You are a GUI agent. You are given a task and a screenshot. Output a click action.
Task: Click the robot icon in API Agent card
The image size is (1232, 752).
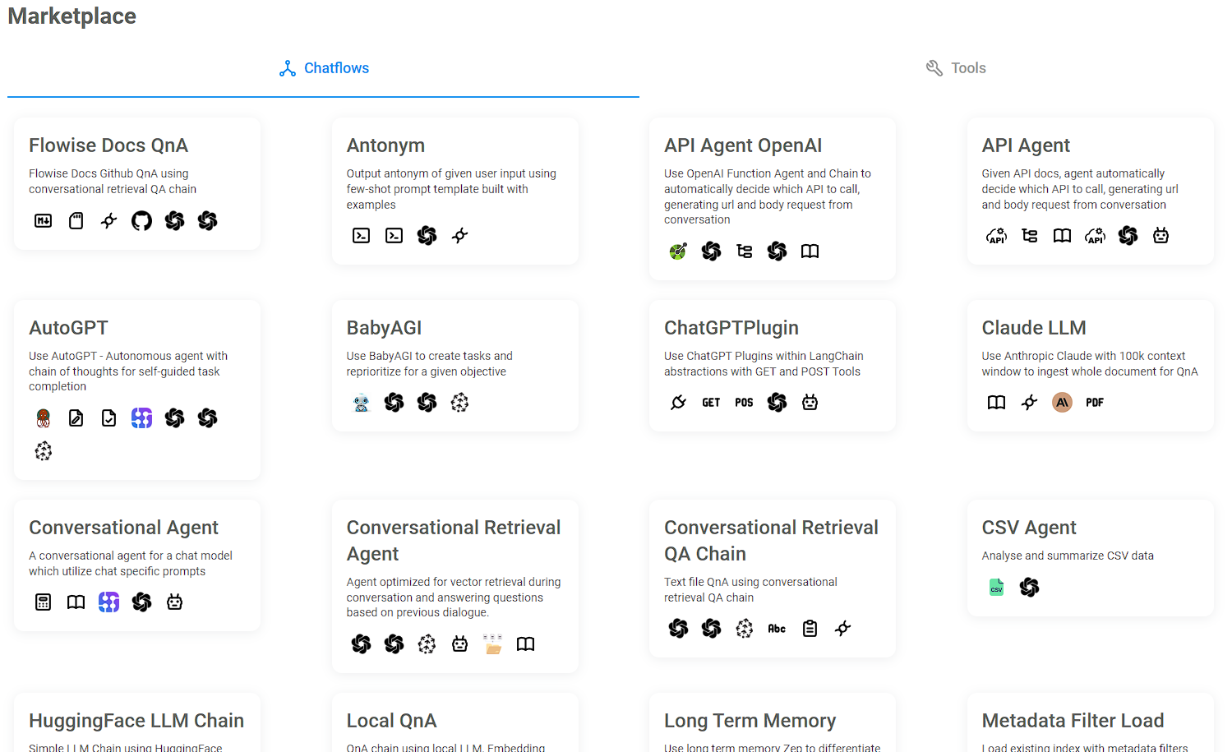tap(1161, 236)
